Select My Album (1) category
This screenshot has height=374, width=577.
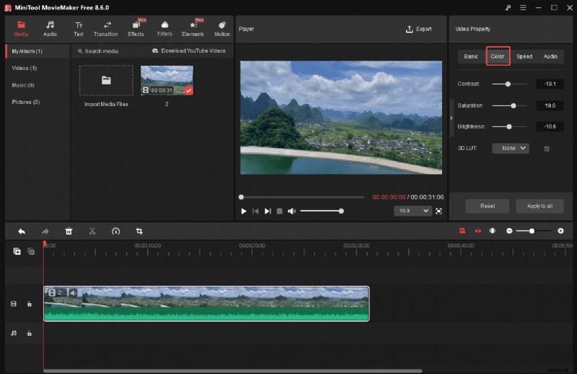click(x=38, y=51)
